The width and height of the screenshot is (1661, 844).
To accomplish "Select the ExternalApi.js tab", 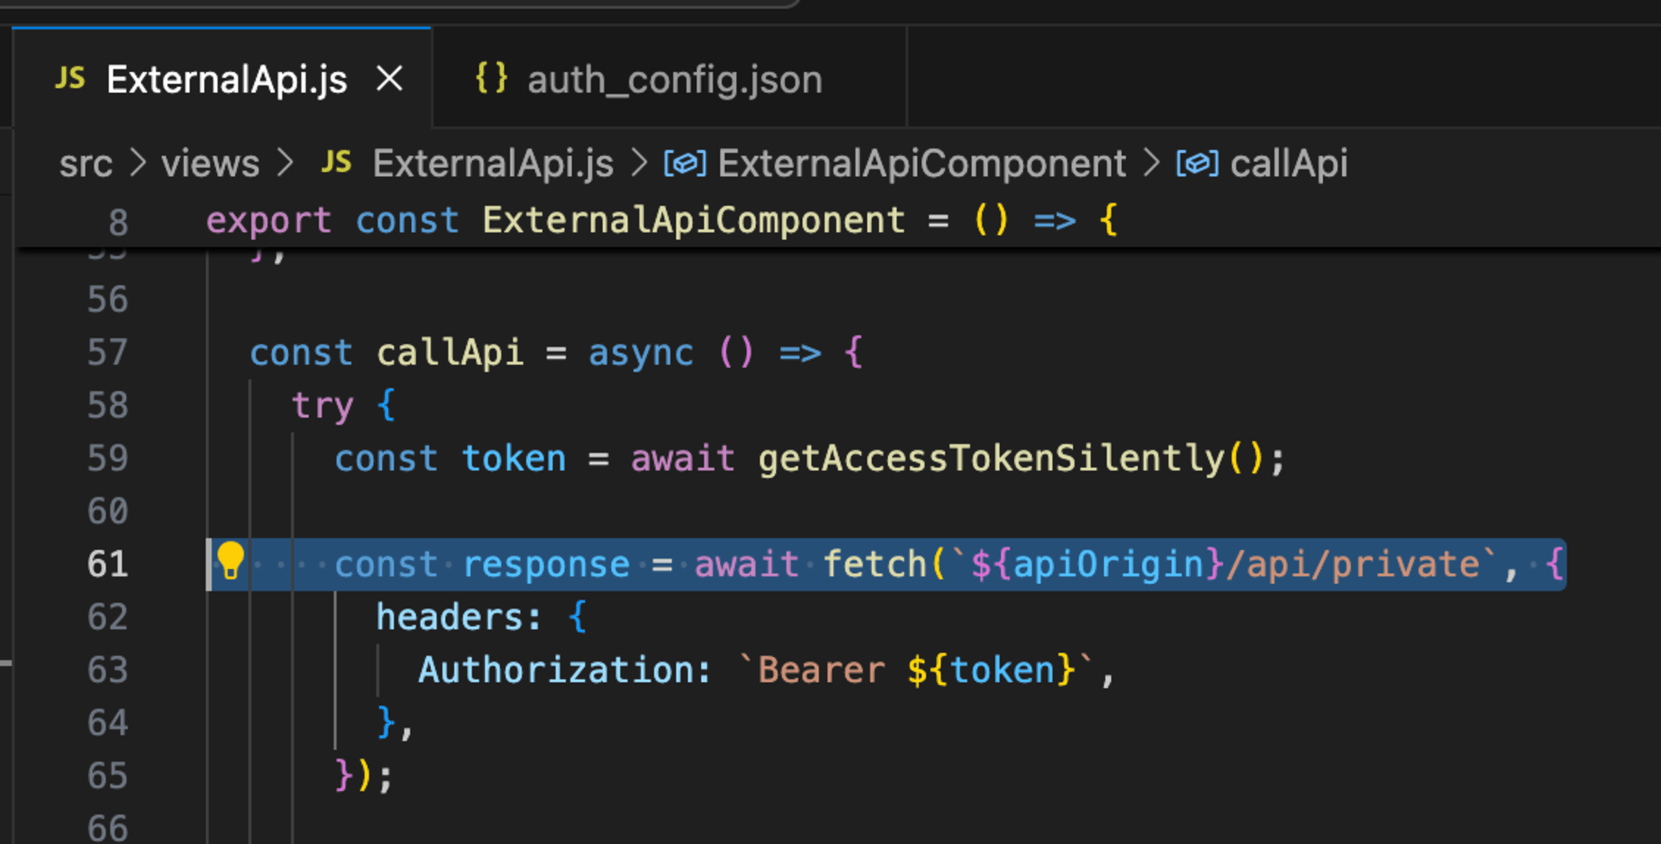I will tap(223, 79).
